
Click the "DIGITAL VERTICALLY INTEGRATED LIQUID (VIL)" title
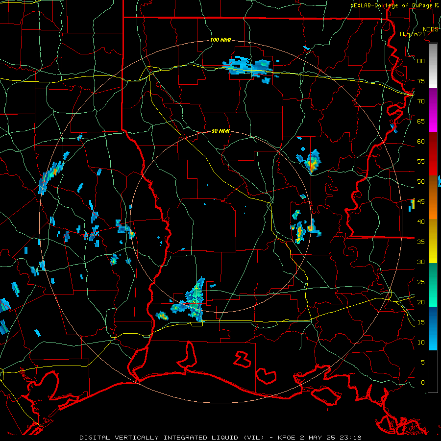click(171, 438)
